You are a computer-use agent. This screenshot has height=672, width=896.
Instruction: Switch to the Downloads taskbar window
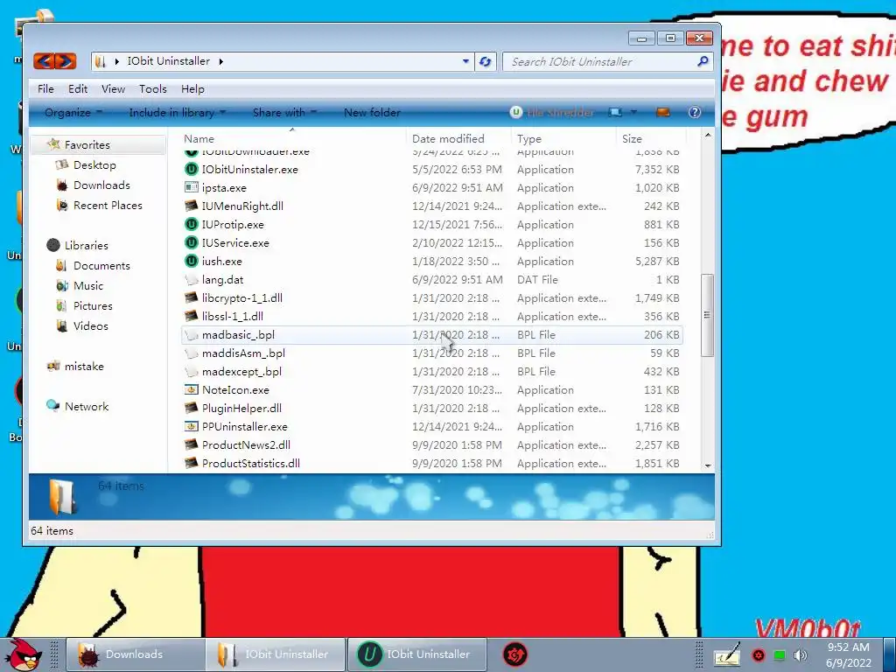(135, 654)
